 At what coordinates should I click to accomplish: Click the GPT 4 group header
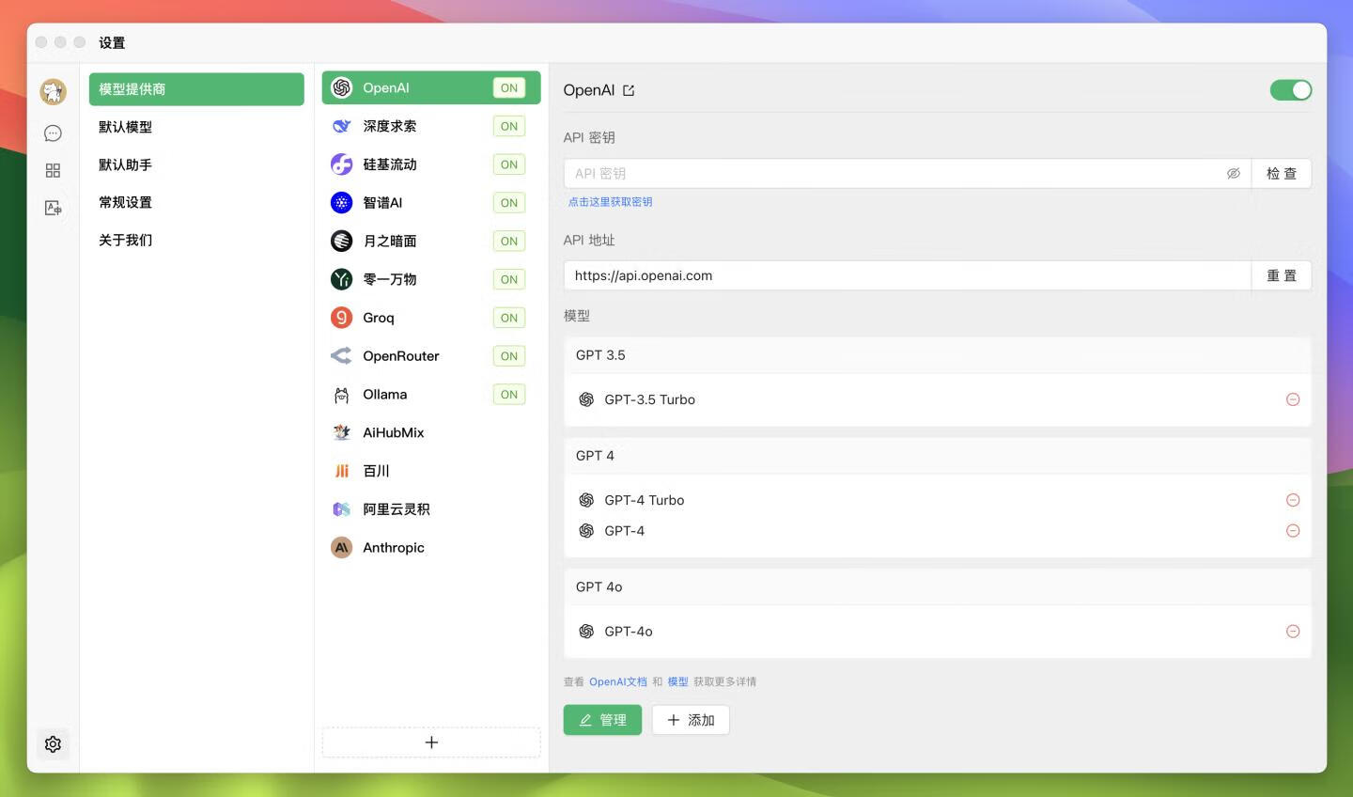point(937,456)
